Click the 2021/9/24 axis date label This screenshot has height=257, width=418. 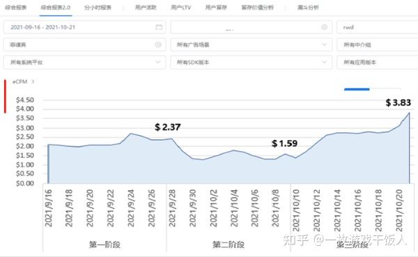131,208
